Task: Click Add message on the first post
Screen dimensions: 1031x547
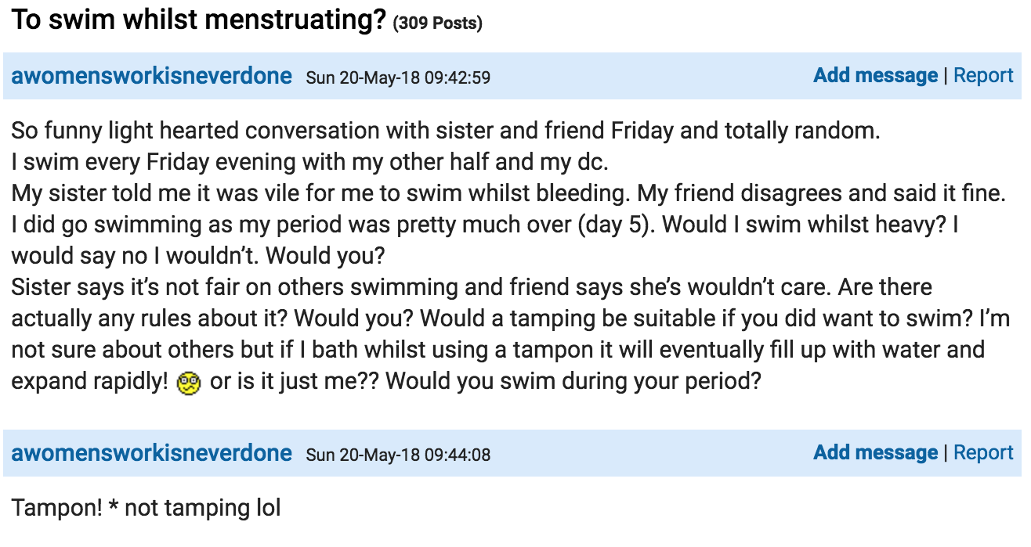Action: click(875, 76)
